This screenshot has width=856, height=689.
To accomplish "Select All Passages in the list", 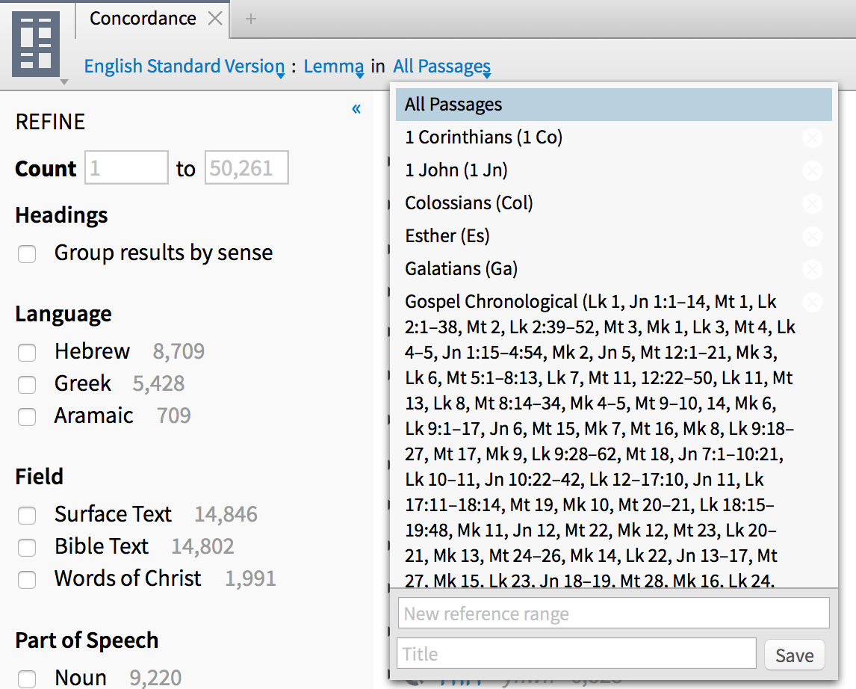I will 612,105.
